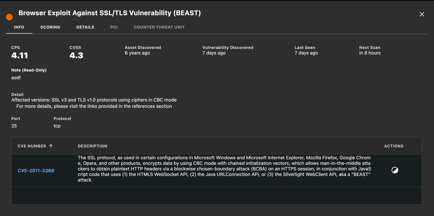
Task: Click the CVSS score 4.3
Action: coord(76,56)
